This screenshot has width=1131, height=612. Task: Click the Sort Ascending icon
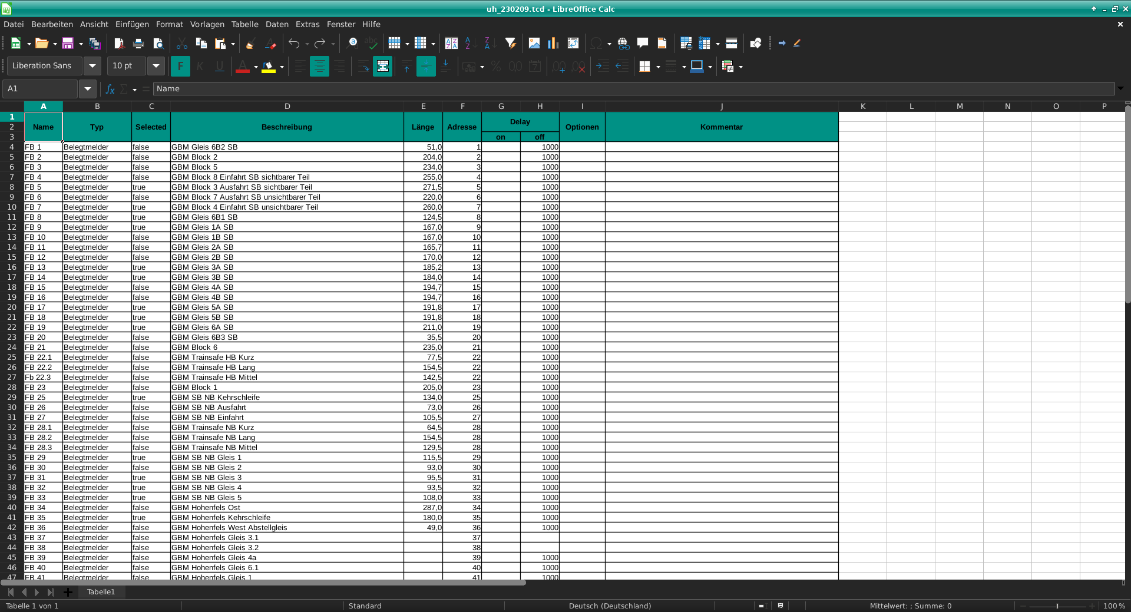coord(469,44)
